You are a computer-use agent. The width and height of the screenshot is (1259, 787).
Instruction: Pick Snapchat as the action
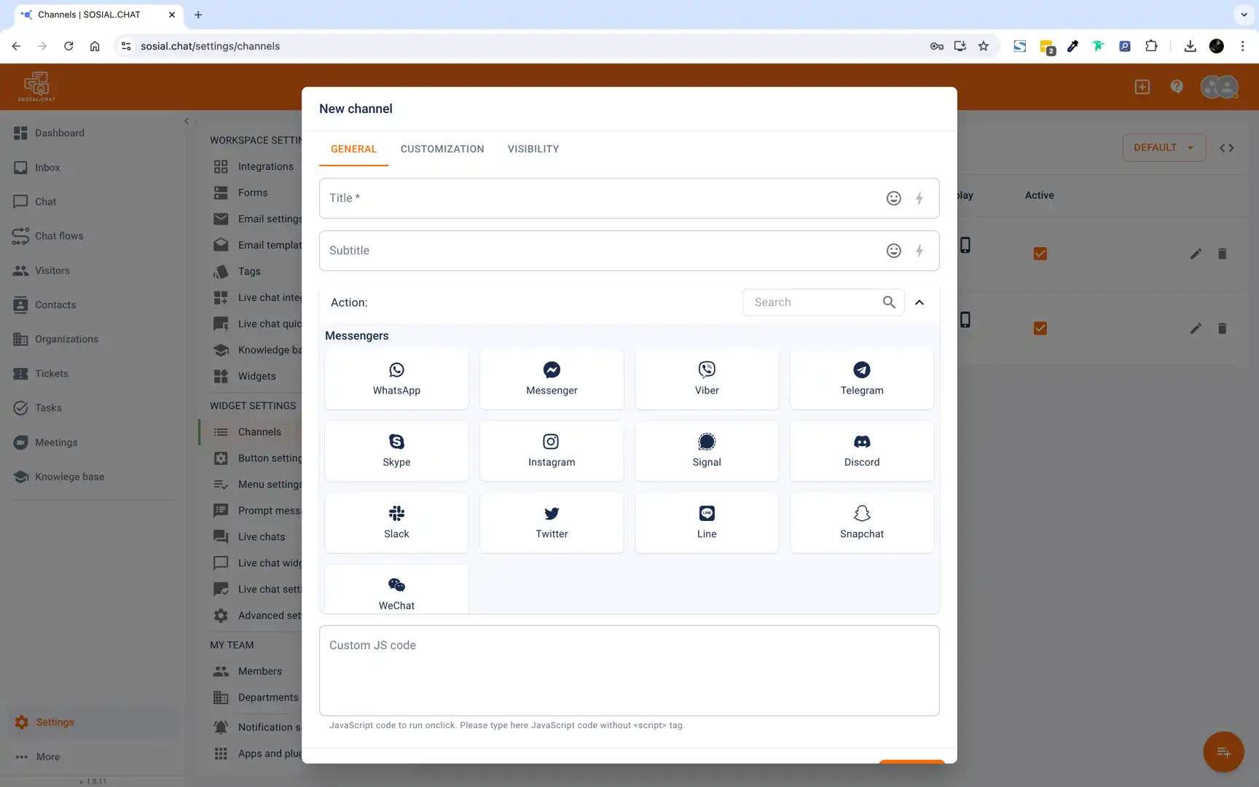[862, 522]
